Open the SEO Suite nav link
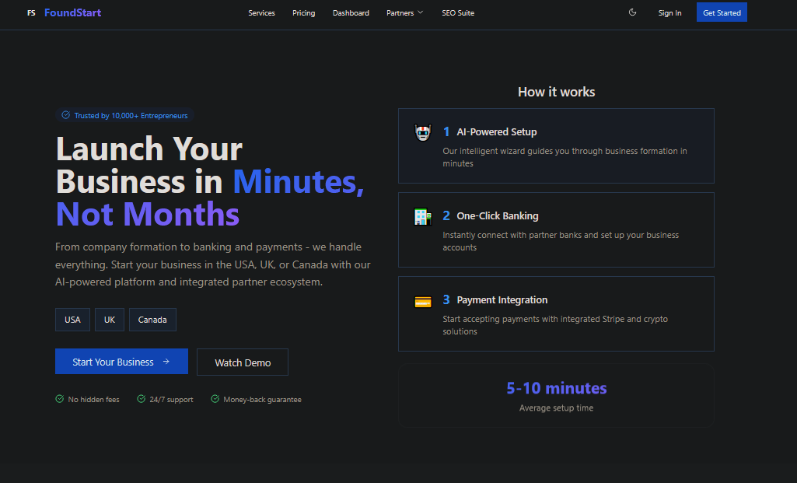This screenshot has width=797, height=483. pos(457,12)
